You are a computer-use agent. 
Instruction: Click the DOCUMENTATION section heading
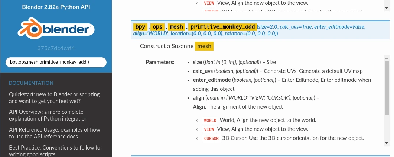pos(31,83)
